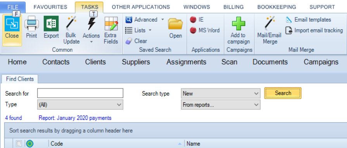Open Assignments navigation item
347x148 pixels.
[186, 62]
